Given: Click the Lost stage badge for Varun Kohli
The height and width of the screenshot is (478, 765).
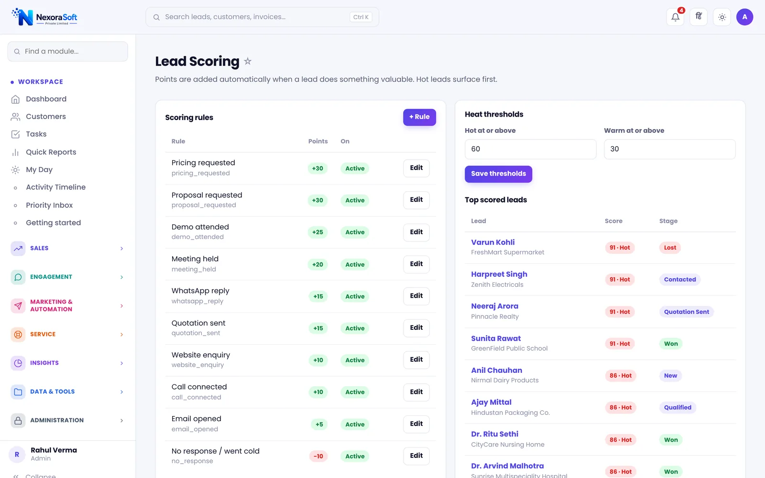Looking at the screenshot, I should click(x=670, y=248).
